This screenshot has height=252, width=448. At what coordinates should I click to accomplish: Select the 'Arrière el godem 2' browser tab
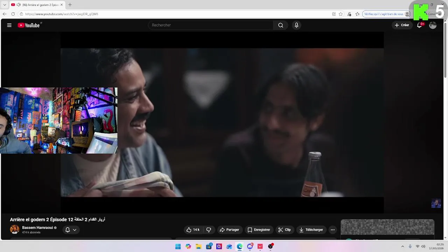[x=37, y=5]
